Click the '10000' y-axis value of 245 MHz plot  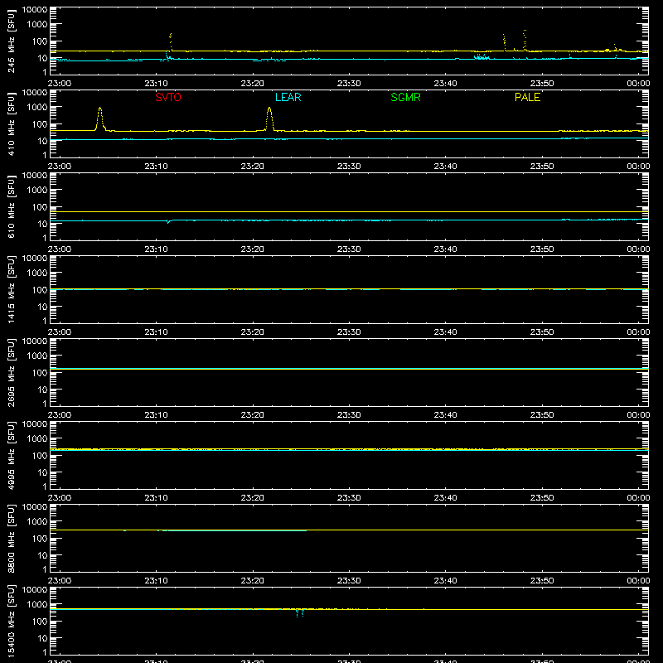pyautogui.click(x=35, y=9)
